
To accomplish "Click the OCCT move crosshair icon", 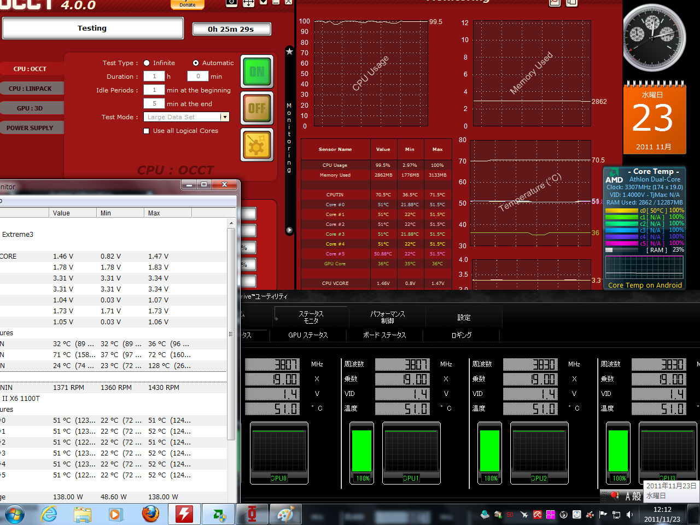I will pos(248,3).
